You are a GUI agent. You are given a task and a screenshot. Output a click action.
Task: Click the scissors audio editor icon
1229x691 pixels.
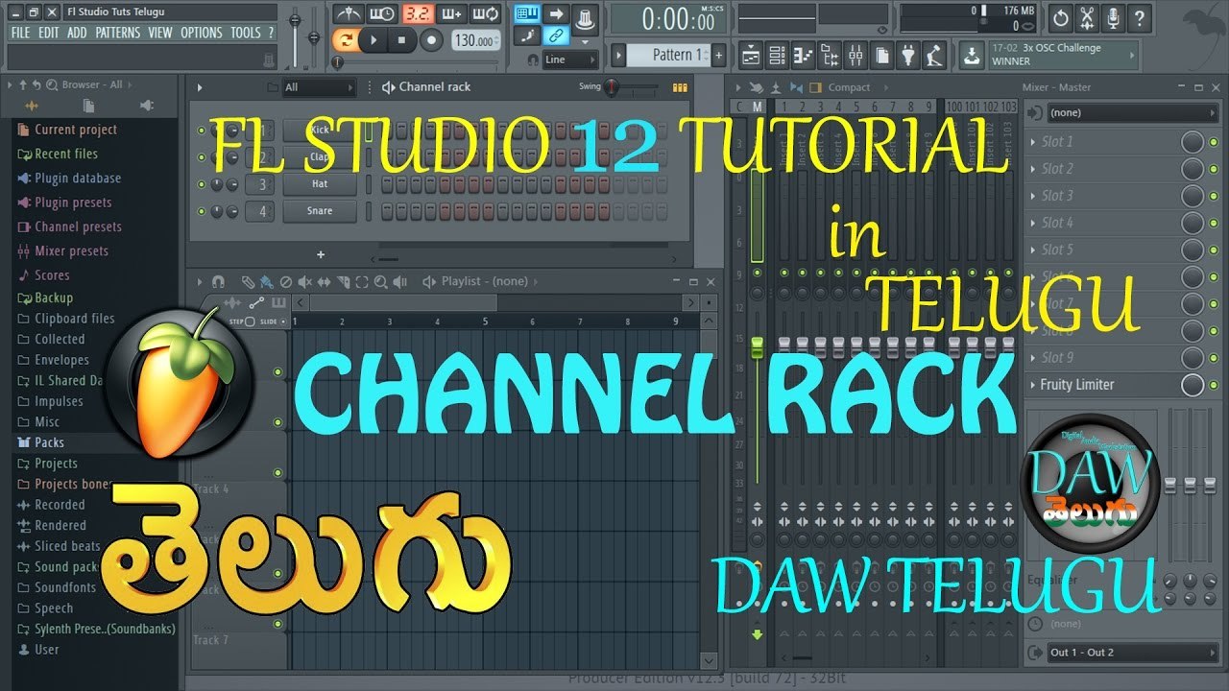pos(1087,17)
